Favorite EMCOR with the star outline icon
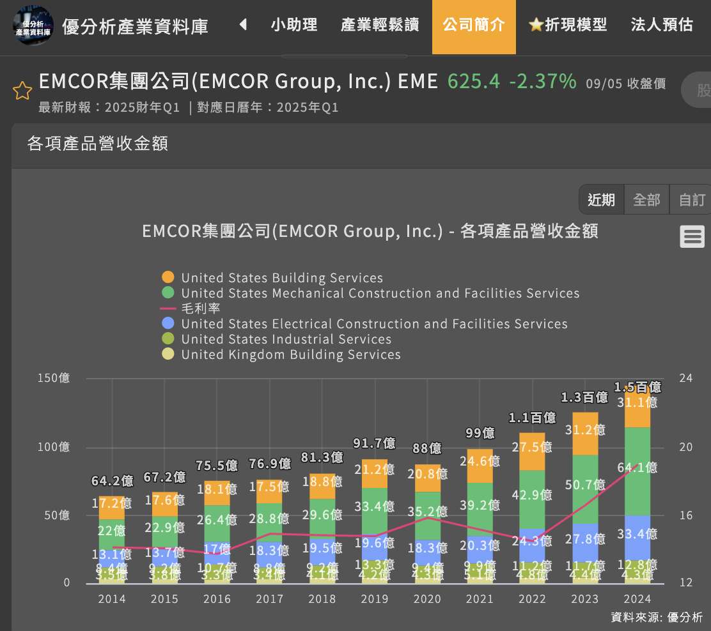 tap(22, 91)
